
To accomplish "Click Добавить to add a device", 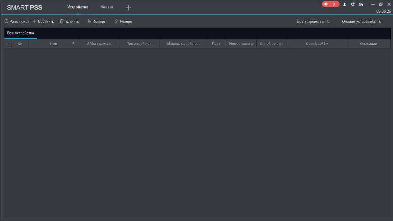I will tap(43, 21).
